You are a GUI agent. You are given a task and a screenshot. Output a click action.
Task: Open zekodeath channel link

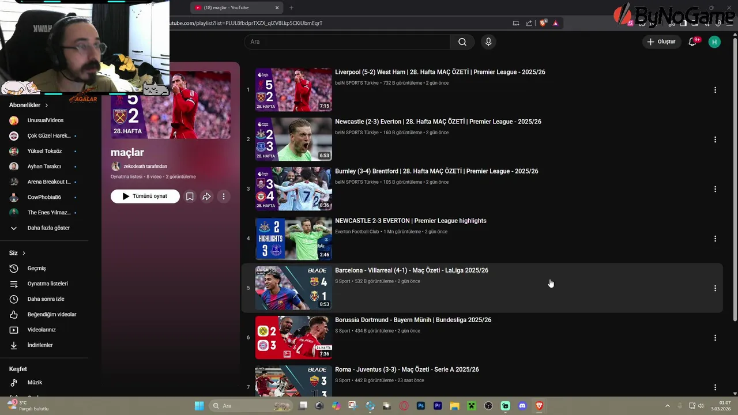(145, 167)
